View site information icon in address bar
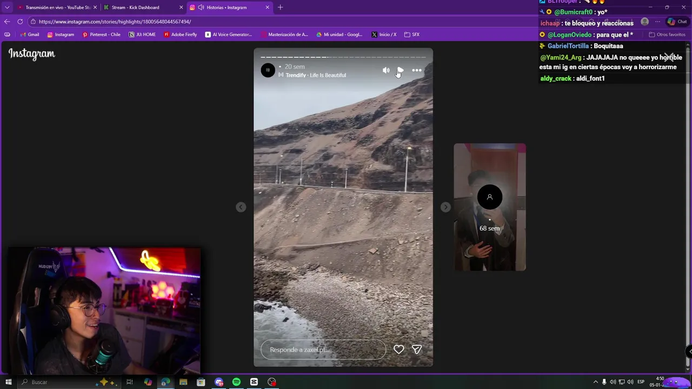The width and height of the screenshot is (692, 389). click(x=33, y=22)
